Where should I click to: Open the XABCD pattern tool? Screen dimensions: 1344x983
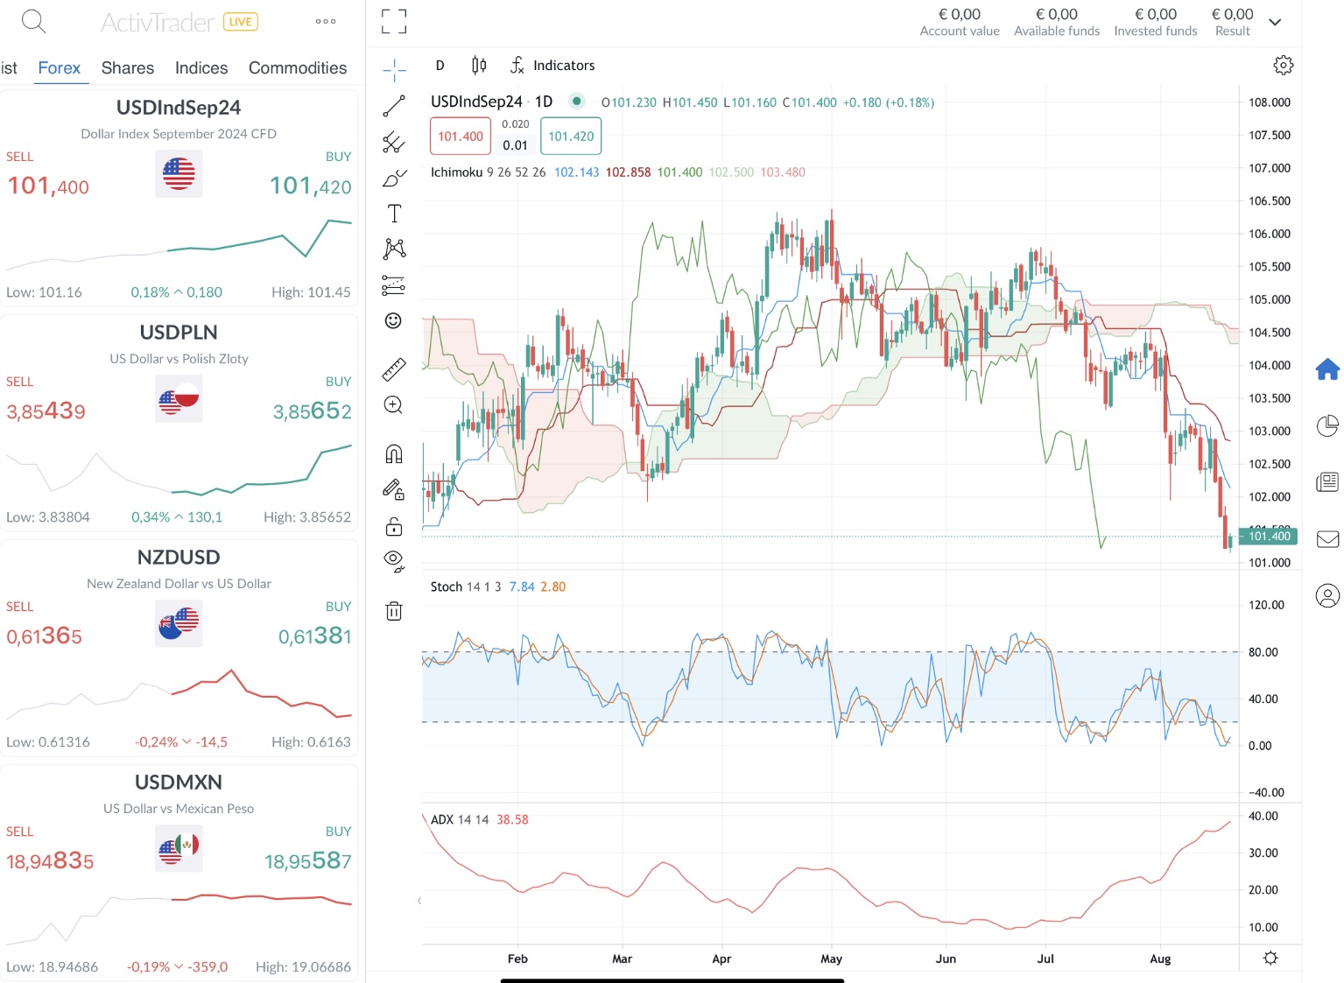point(393,248)
